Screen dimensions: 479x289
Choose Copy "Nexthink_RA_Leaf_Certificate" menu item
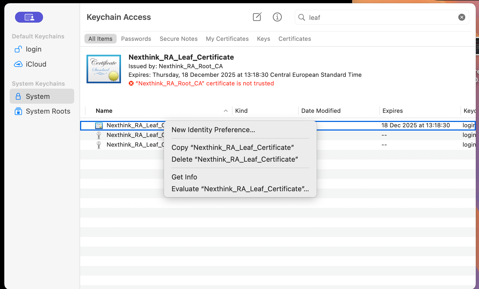click(x=233, y=147)
